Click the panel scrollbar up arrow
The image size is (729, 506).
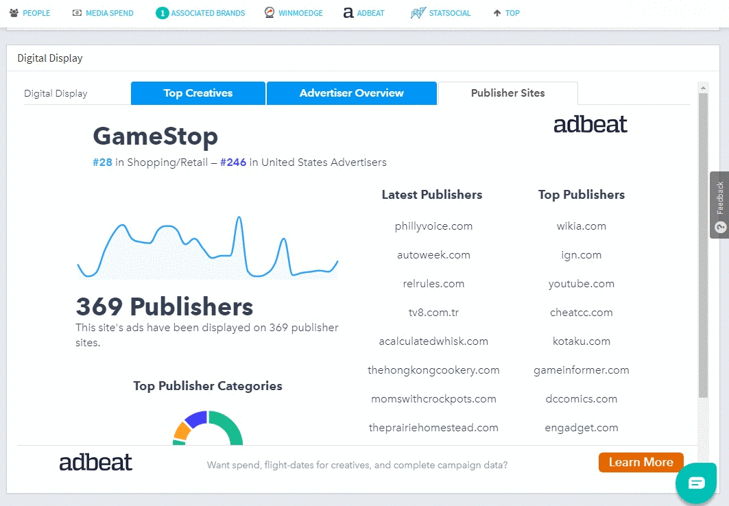click(703, 87)
